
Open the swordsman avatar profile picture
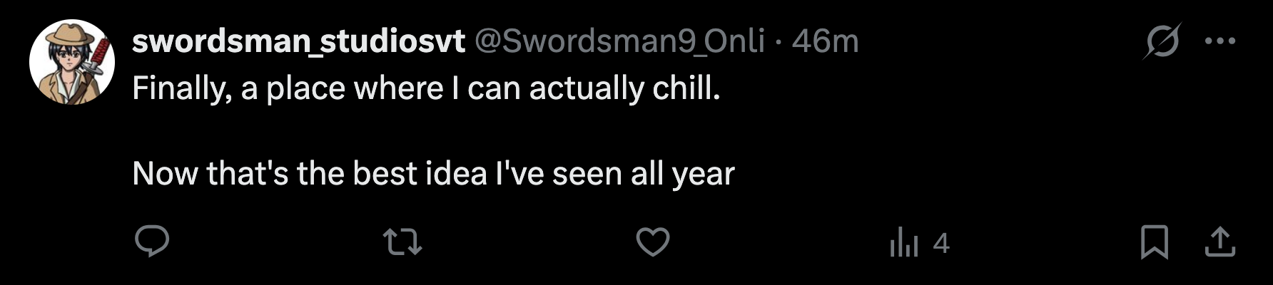[x=72, y=63]
